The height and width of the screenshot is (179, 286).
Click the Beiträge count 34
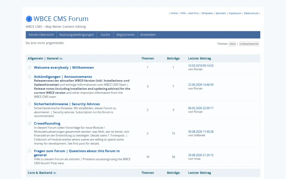coord(173,157)
